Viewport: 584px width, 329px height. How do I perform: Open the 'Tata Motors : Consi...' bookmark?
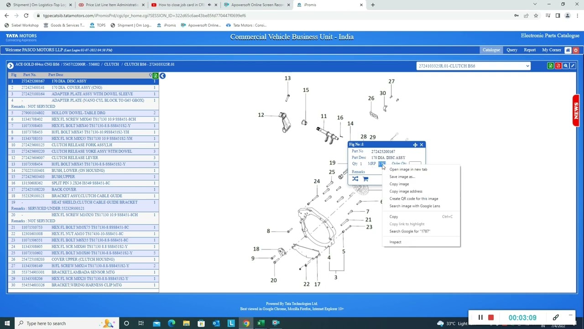(x=246, y=26)
